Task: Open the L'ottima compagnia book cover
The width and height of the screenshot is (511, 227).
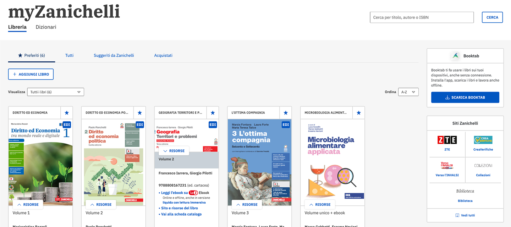Action: (x=259, y=162)
